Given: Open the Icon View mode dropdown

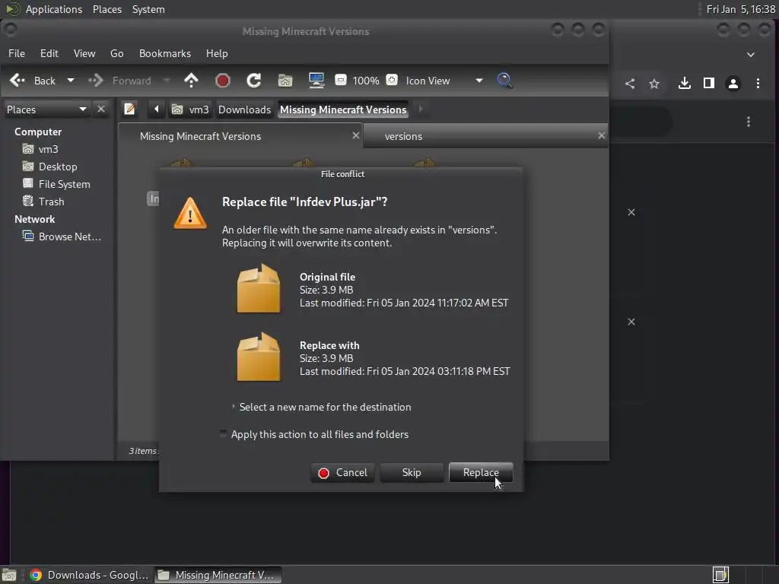Looking at the screenshot, I should click(444, 81).
